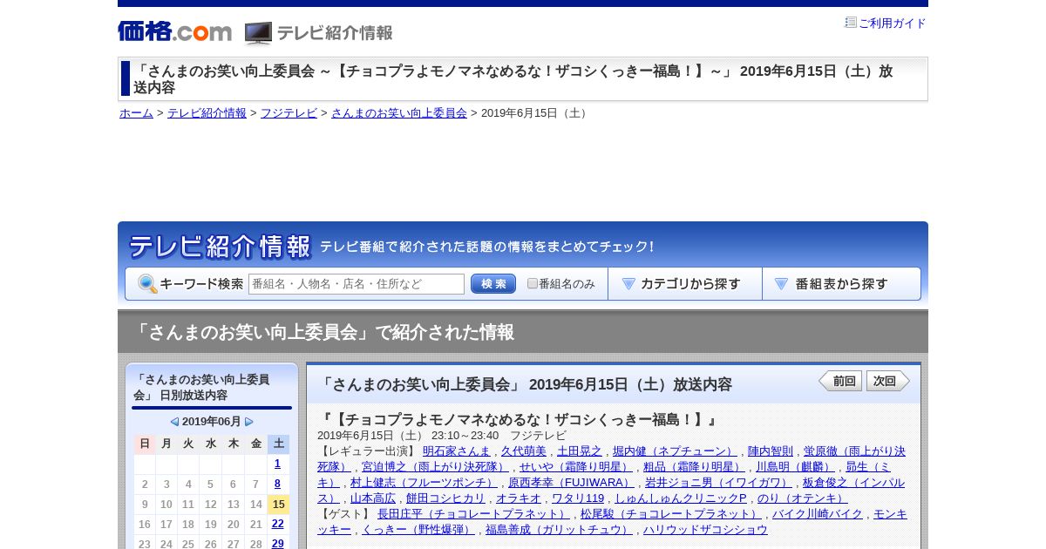The image size is (1046, 549).
Task: Click the TV icon beside テレビ紹介情報
Action: pyautogui.click(x=258, y=33)
